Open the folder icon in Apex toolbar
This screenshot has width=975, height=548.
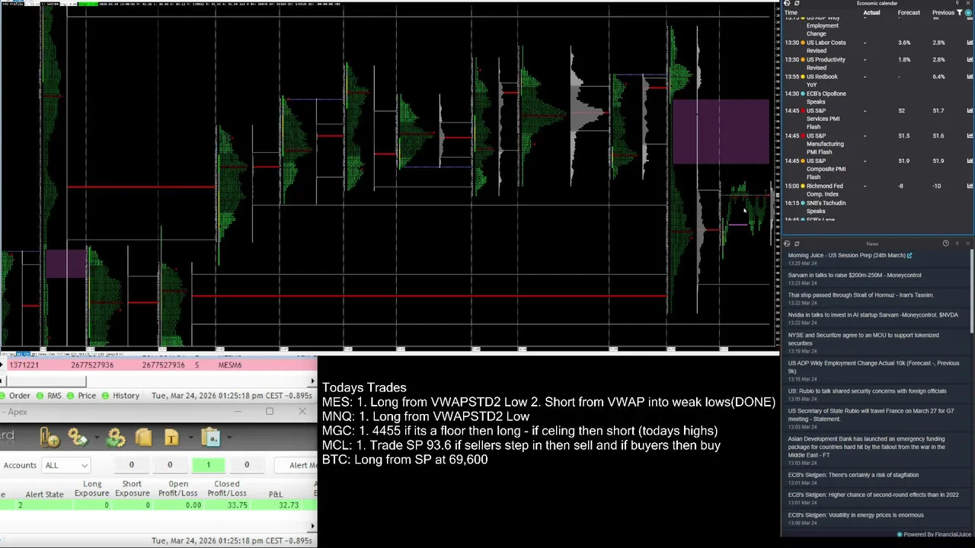(x=144, y=438)
